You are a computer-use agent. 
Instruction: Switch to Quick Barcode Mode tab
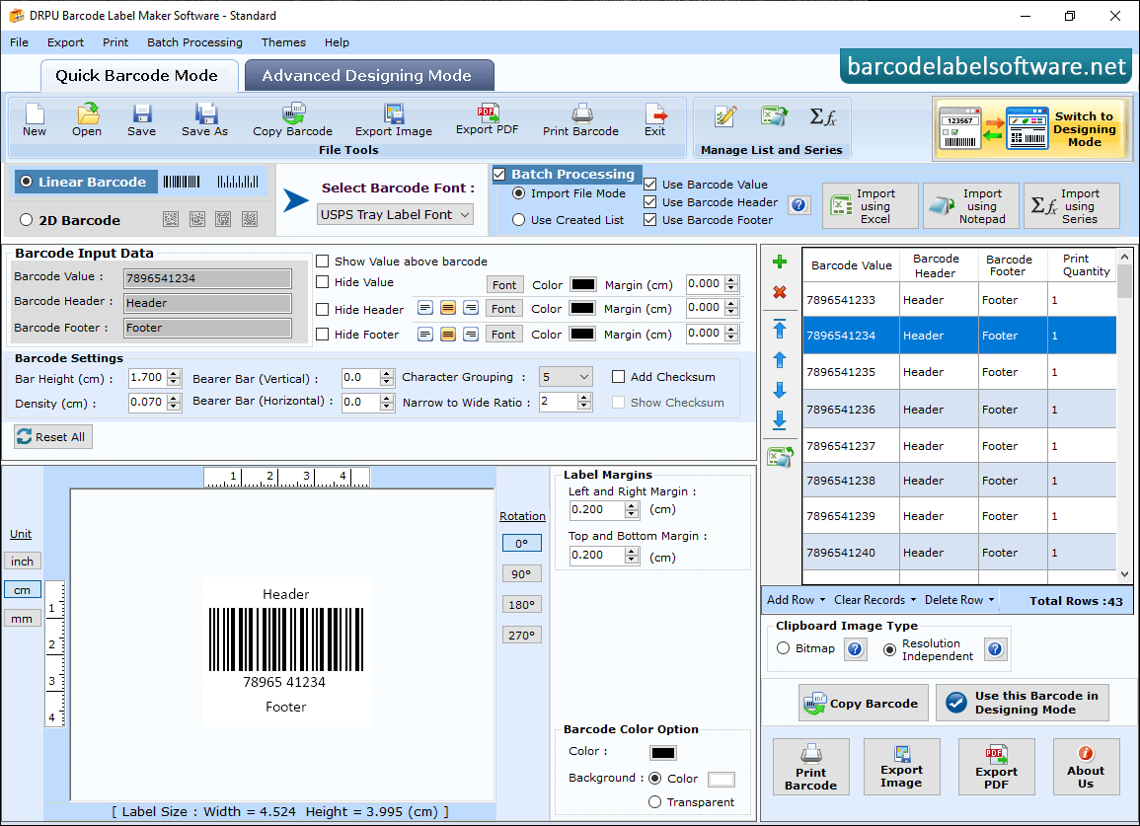[138, 76]
